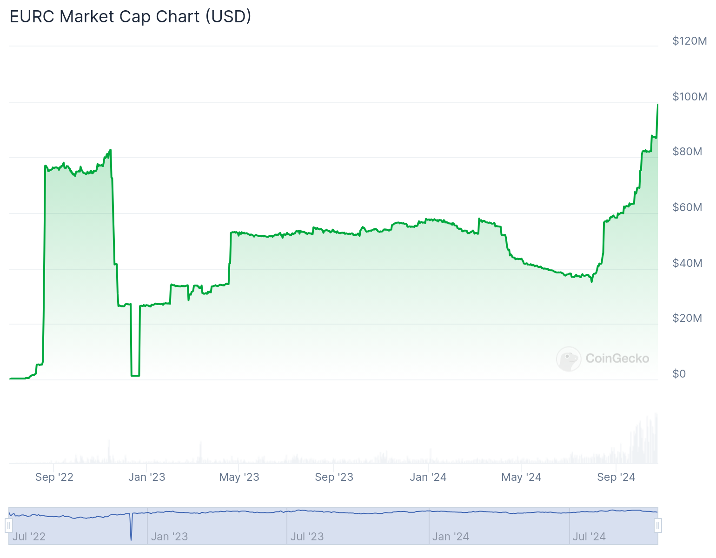Click the Sep '24 x-axis label
This screenshot has width=716, height=558.
pos(616,477)
